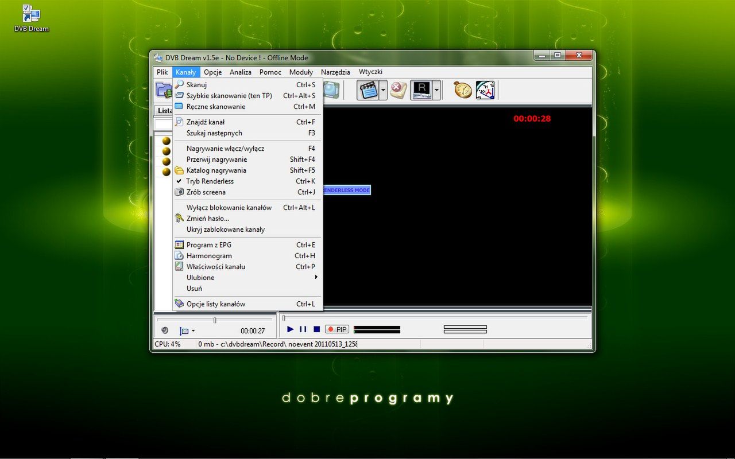Click the playback seek slider handle
735x459 pixels.
pos(284,318)
